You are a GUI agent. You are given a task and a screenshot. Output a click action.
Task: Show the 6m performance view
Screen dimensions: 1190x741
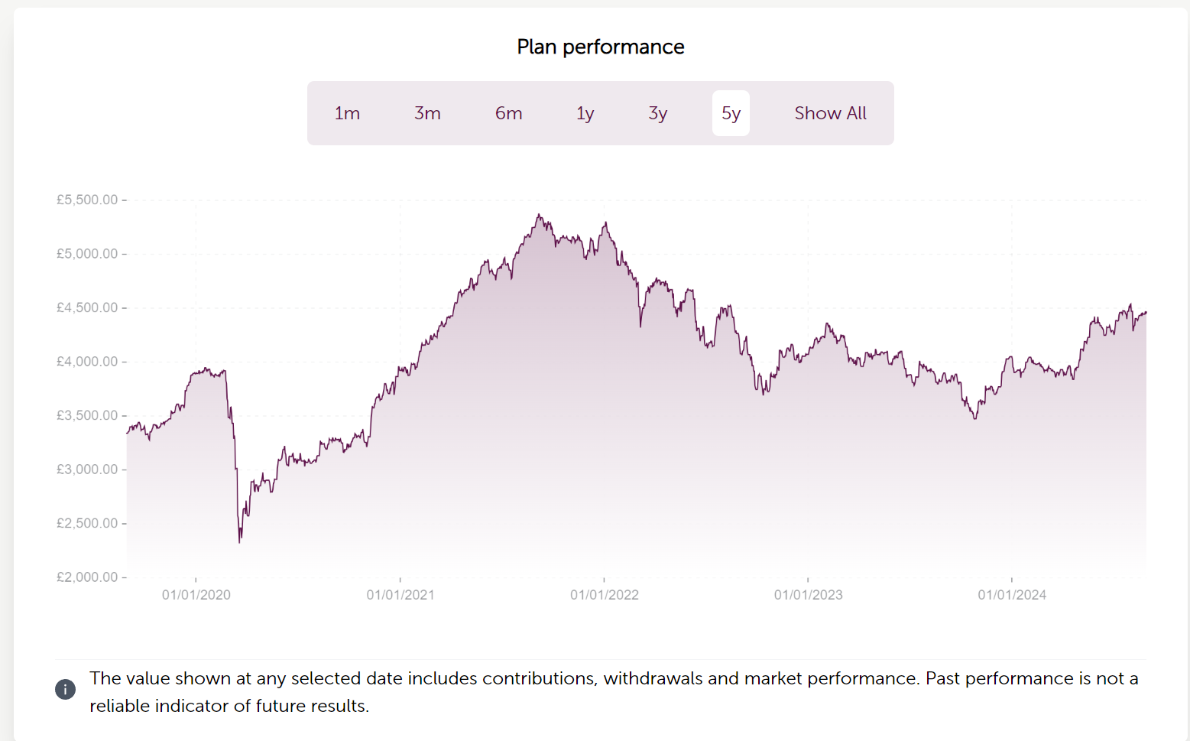point(508,113)
